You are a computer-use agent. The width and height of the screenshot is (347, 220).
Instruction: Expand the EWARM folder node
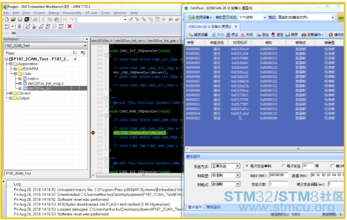[16, 69]
